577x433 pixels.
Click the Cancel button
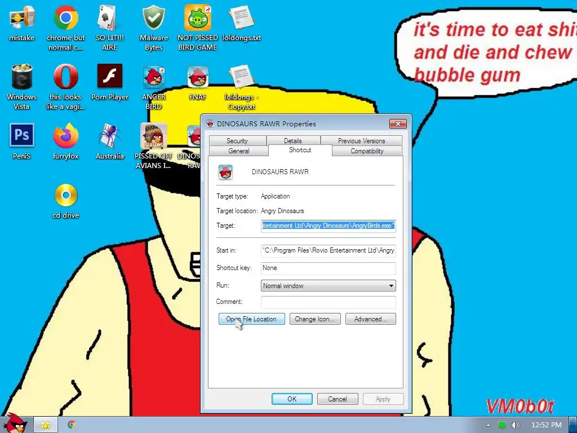338,399
